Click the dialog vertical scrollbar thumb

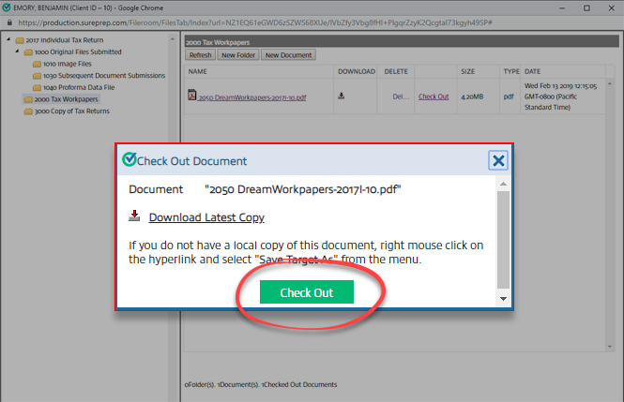tap(503, 240)
